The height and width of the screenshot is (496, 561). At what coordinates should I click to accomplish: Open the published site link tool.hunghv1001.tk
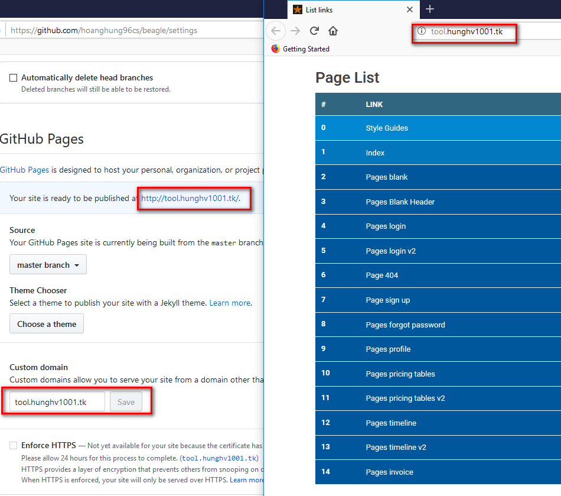190,198
